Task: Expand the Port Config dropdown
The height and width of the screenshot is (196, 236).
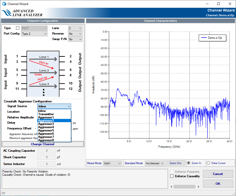Action: coord(34,34)
